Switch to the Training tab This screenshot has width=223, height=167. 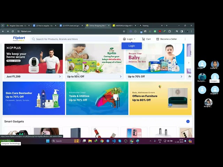150,26
